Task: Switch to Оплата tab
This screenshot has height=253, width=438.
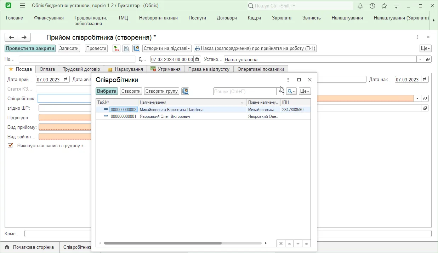Action: [x=47, y=69]
